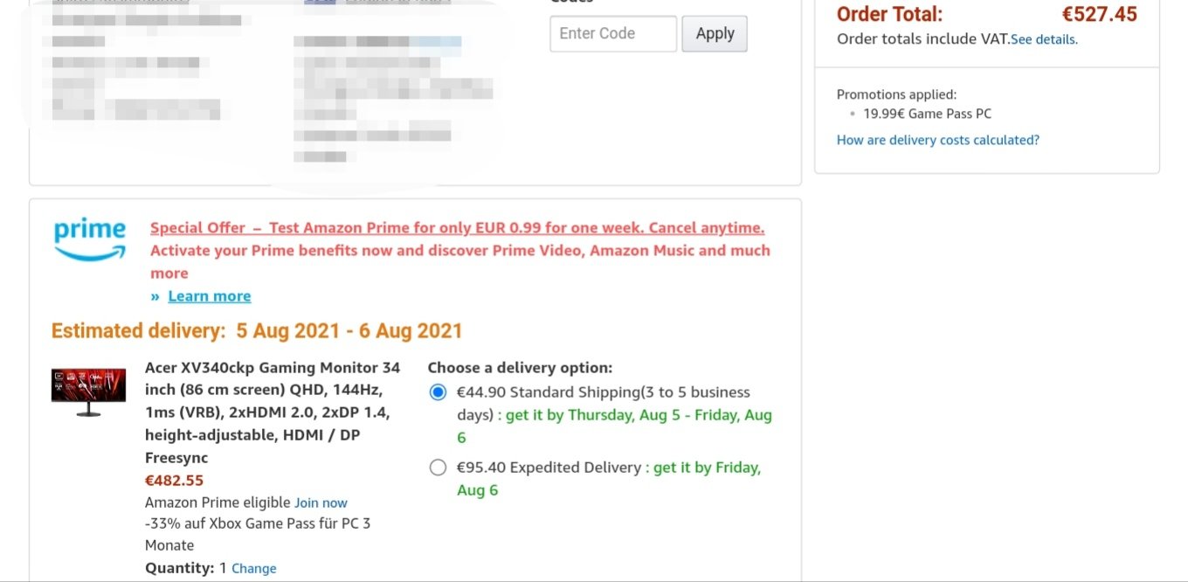Click the 19.99€ Game Pass PC promotion
The image size is (1188, 582).
point(928,114)
